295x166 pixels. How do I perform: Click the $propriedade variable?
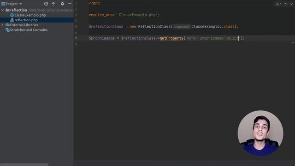[101, 38]
